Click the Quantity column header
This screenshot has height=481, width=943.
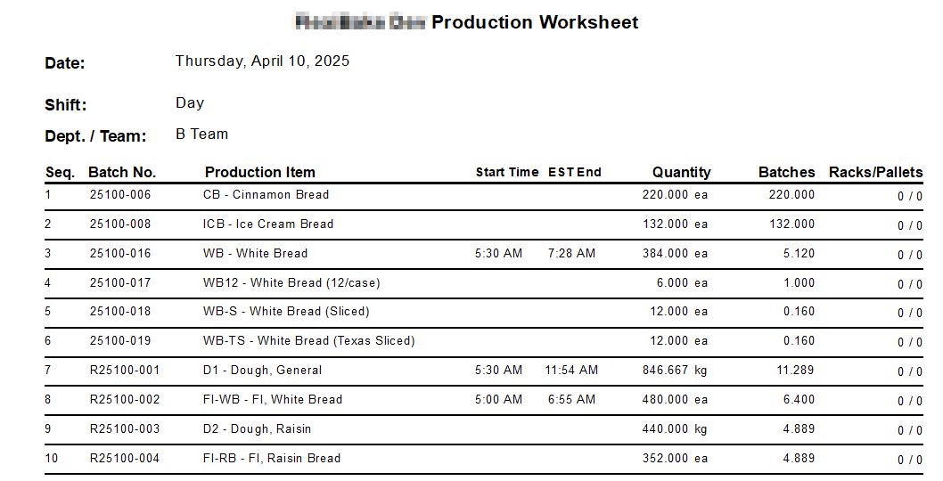pos(681,173)
